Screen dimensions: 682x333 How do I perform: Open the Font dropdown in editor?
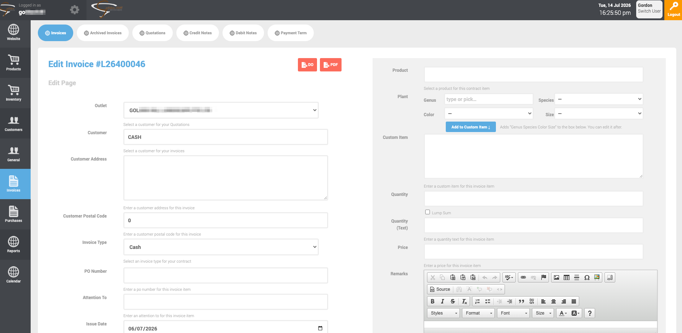[514, 313]
